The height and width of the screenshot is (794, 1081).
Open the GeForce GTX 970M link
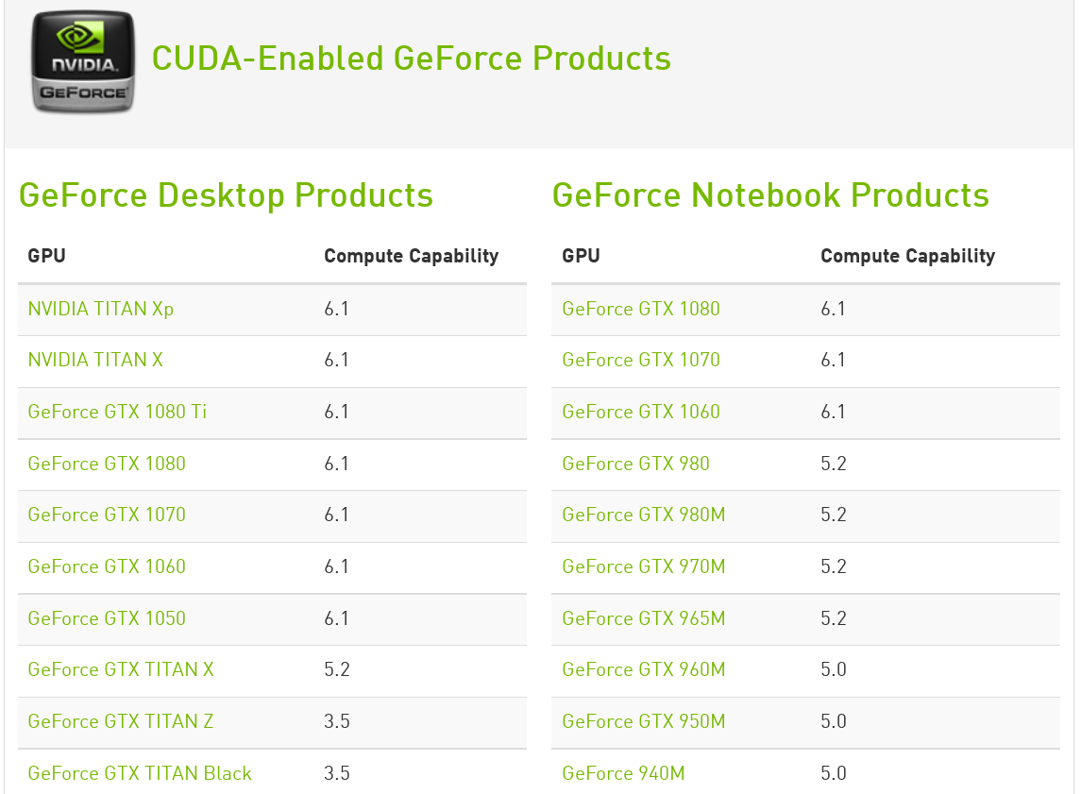click(643, 566)
